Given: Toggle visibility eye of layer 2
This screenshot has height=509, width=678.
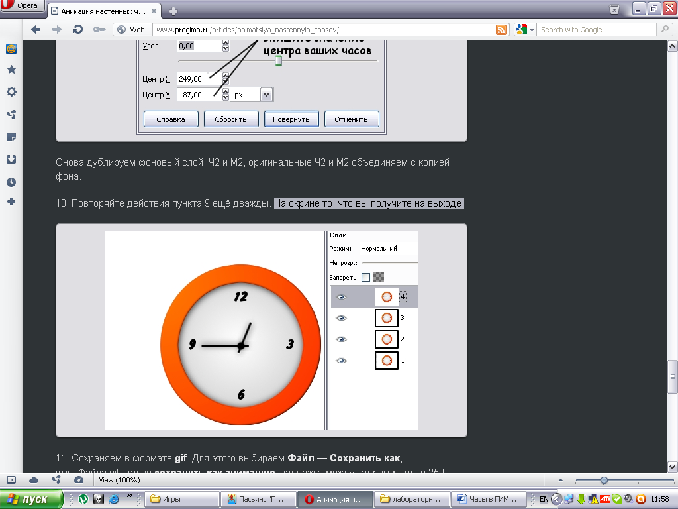Looking at the screenshot, I should click(342, 339).
